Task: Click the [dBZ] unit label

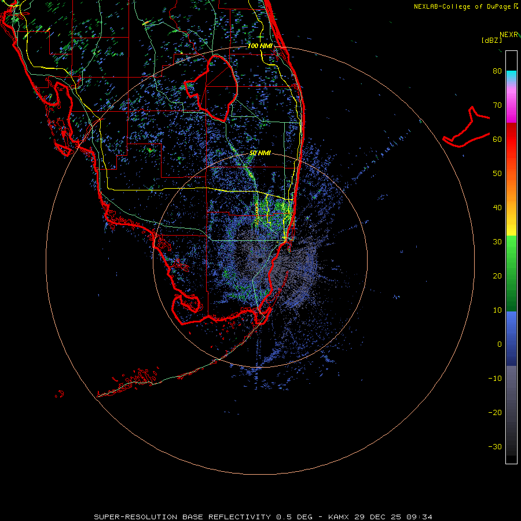Action: pyautogui.click(x=491, y=41)
